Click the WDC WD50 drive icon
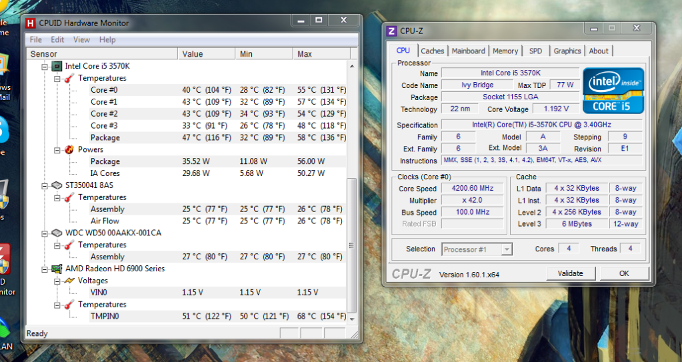The width and height of the screenshot is (682, 362). point(57,233)
